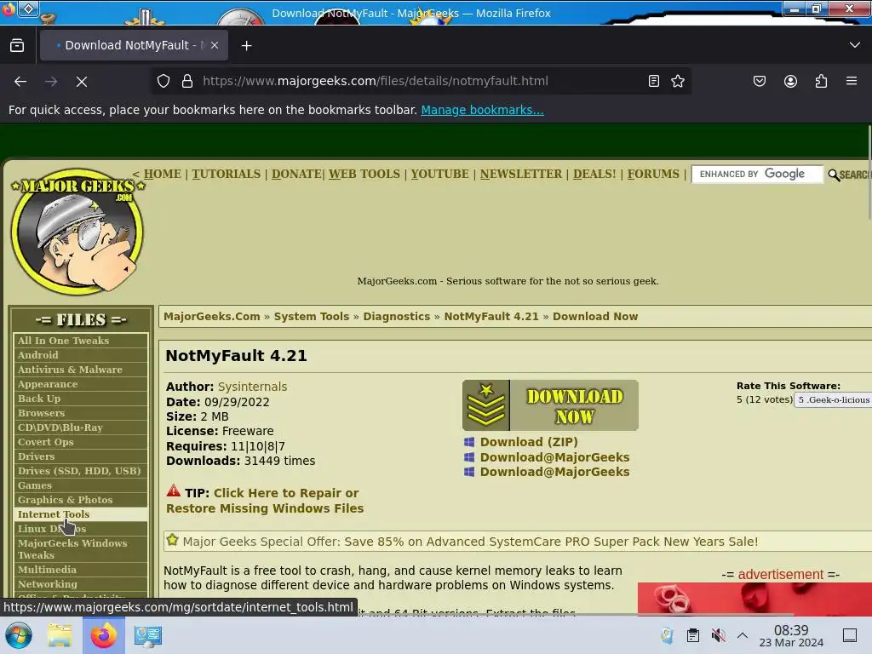Click the Firefox View icon

coord(17,46)
